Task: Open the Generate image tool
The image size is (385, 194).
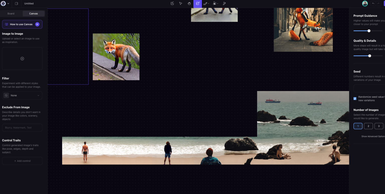Action: (x=198, y=4)
